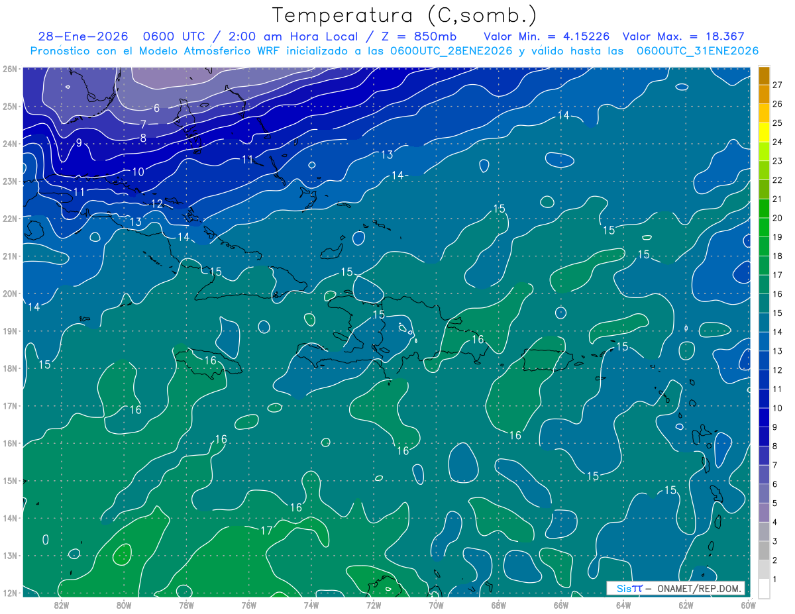
Task: Click the 10 degree contour label on the map
Action: tap(138, 172)
